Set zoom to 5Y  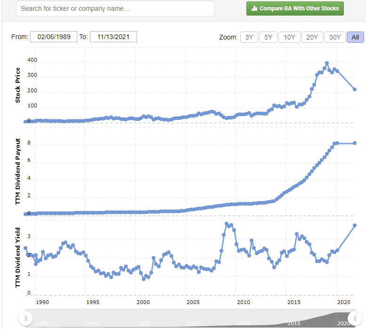pyautogui.click(x=268, y=37)
